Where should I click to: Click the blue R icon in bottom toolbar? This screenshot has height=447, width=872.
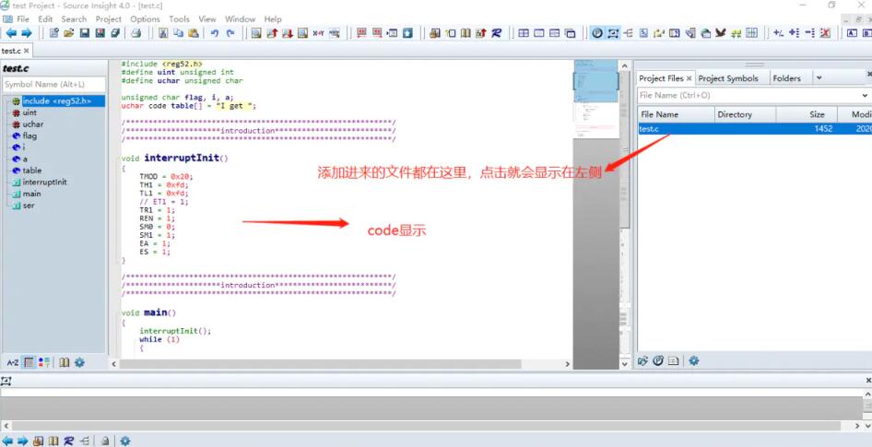pyautogui.click(x=68, y=441)
